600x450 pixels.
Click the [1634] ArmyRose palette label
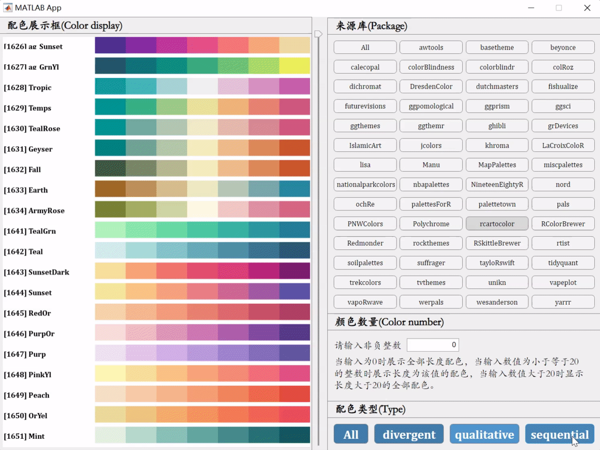coord(34,211)
